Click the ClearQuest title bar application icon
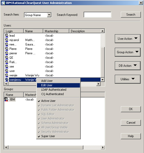The height and width of the screenshot is (153, 144). pyautogui.click(x=3, y=3)
